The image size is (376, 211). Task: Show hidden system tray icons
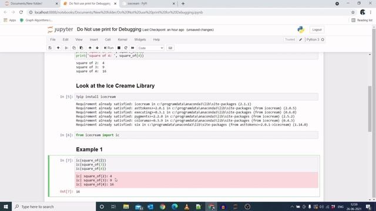[x=292, y=207]
